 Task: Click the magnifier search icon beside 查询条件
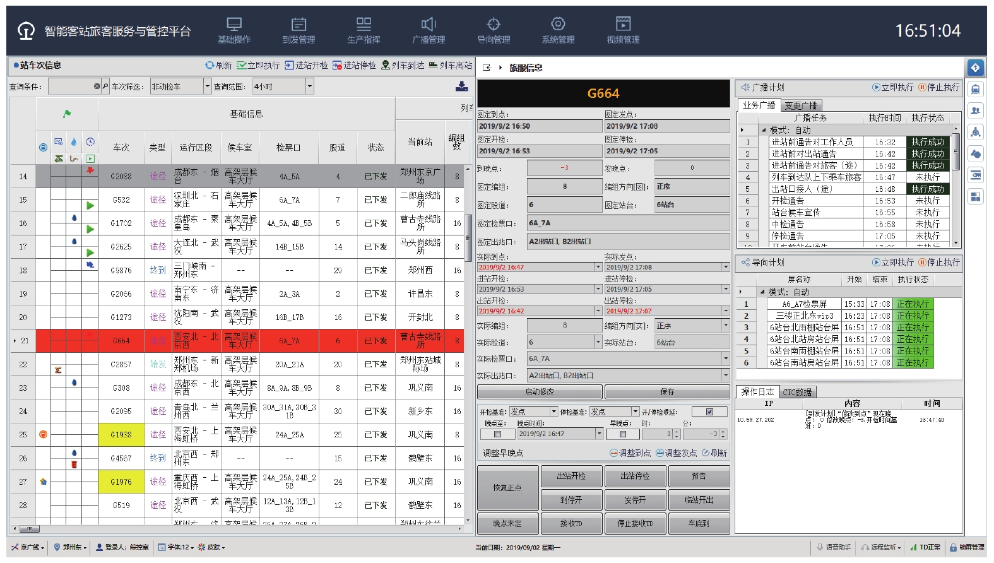(x=105, y=86)
